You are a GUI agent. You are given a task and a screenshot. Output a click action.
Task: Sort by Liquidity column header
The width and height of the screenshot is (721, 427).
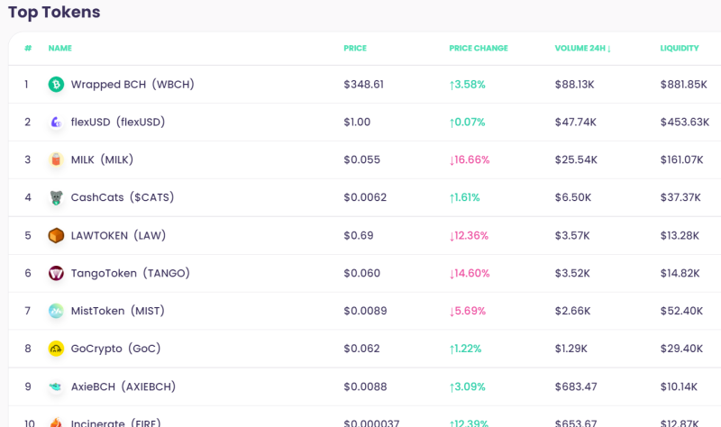click(x=680, y=48)
